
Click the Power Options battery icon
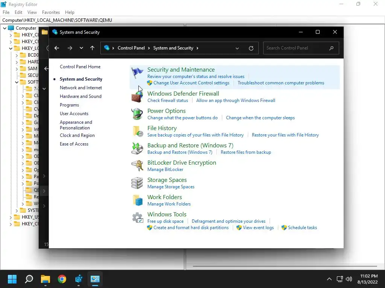[x=137, y=114]
